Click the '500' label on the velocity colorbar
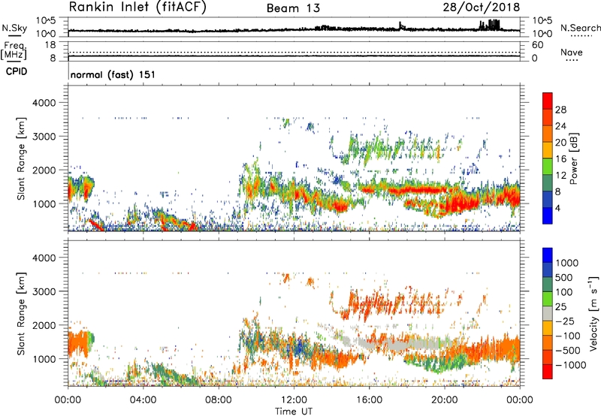Screen dimensions: 601x416 [564, 277]
